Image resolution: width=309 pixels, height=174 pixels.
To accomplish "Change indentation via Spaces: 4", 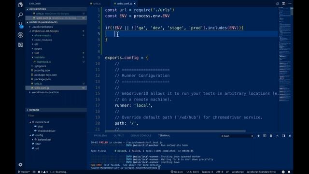I will [x=207, y=172].
